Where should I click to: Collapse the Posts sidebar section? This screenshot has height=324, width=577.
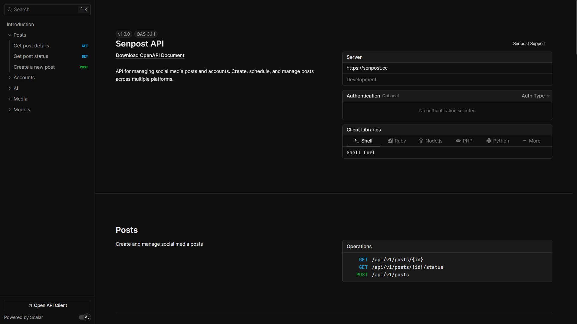(x=10, y=35)
